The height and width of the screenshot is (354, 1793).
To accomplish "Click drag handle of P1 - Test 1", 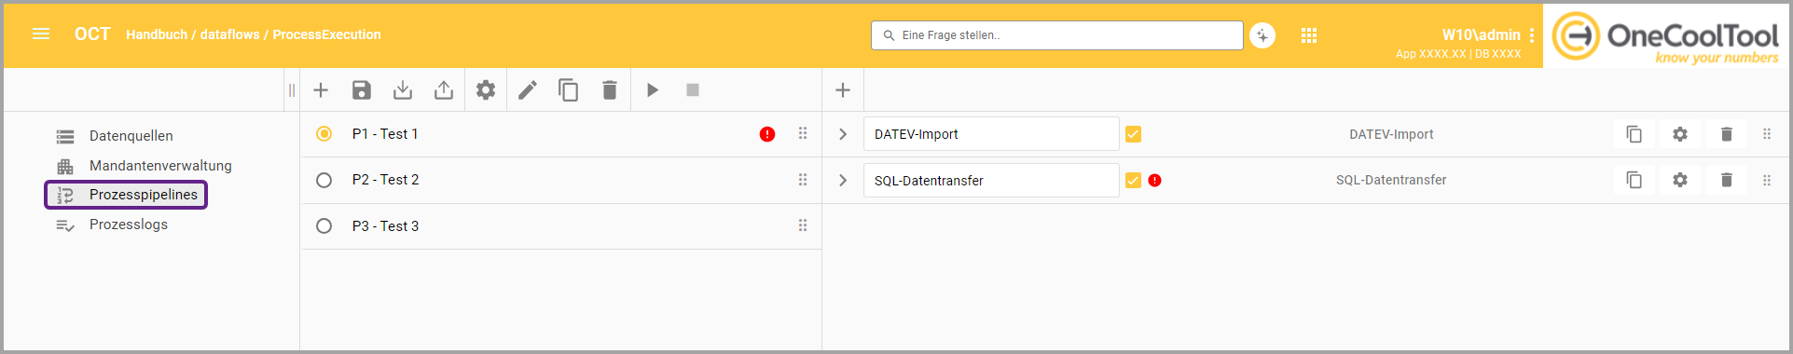I will [803, 134].
